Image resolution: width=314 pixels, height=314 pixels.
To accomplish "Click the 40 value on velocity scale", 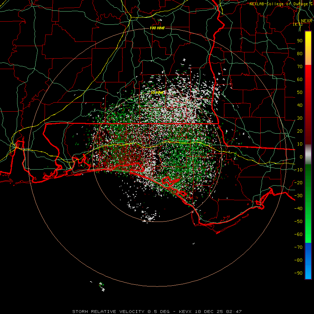I will tap(300, 105).
